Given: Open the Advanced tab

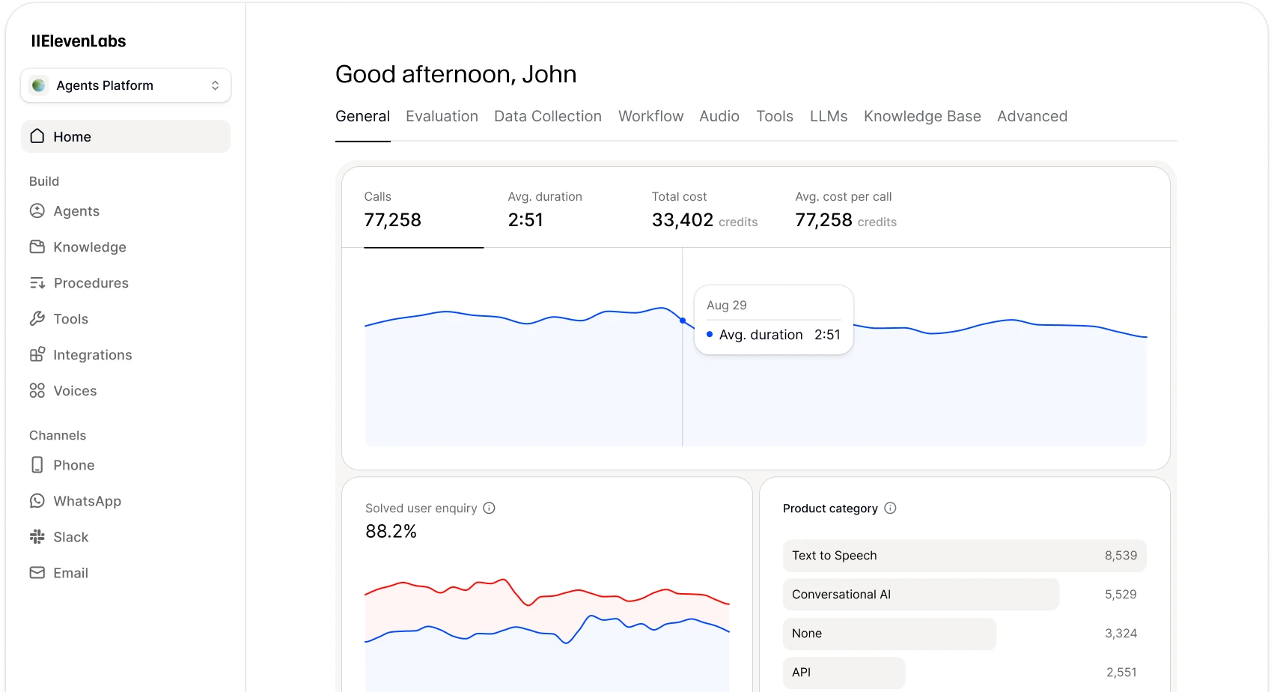Looking at the screenshot, I should tap(1032, 116).
